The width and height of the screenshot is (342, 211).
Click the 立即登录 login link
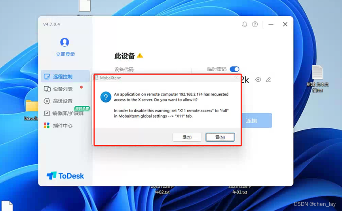pyautogui.click(x=65, y=54)
